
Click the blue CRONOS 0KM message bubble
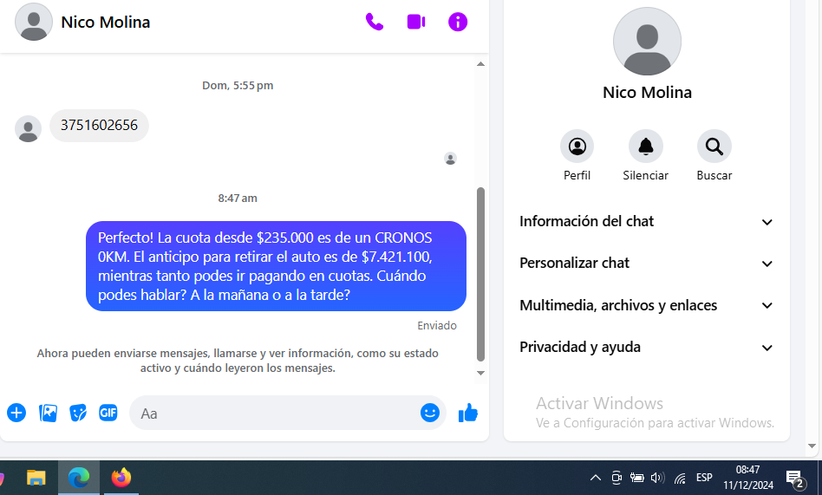pyautogui.click(x=277, y=266)
